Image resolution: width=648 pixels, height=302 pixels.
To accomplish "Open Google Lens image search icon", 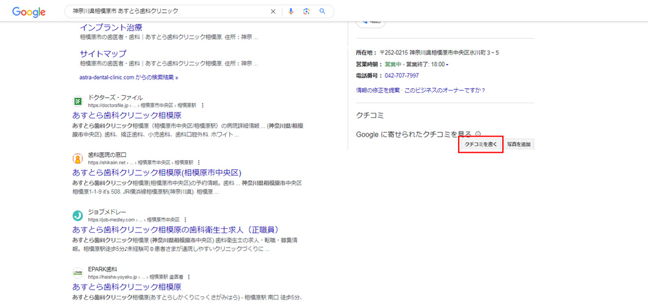I will pos(306,12).
